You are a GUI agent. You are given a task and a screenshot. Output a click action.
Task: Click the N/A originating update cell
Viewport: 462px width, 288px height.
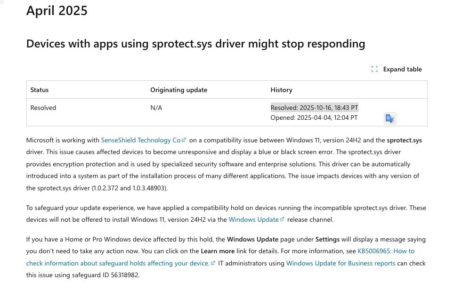[x=156, y=108]
